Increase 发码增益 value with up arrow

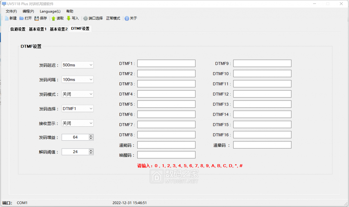91,136
